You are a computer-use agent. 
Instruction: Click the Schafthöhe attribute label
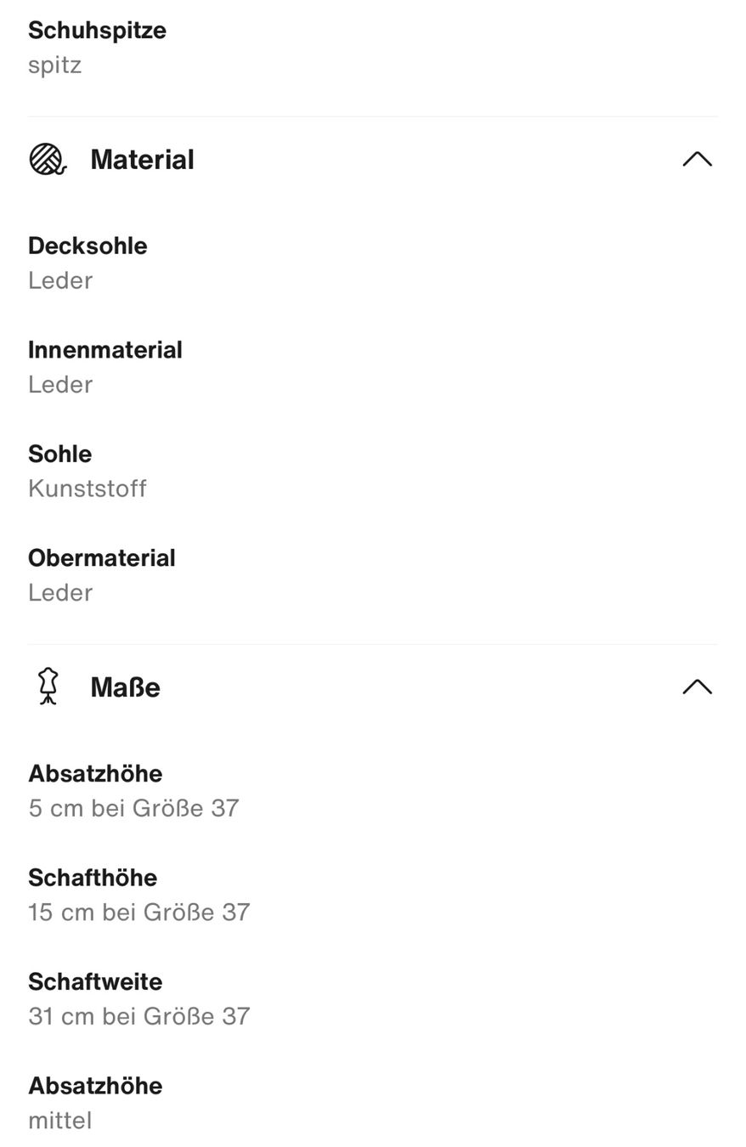(93, 878)
